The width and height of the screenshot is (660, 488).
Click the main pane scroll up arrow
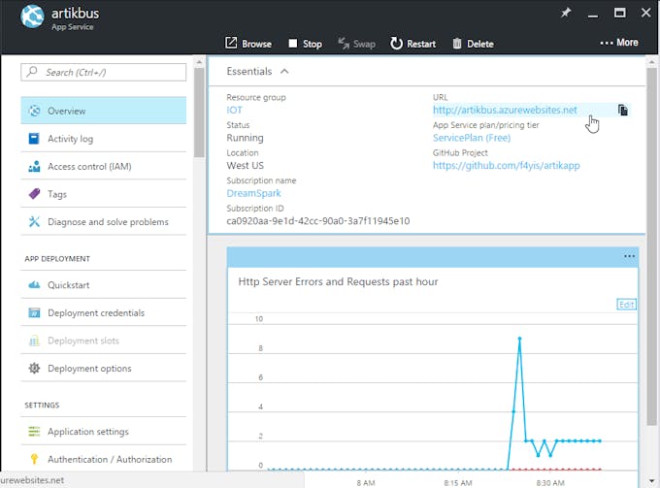tap(651, 62)
